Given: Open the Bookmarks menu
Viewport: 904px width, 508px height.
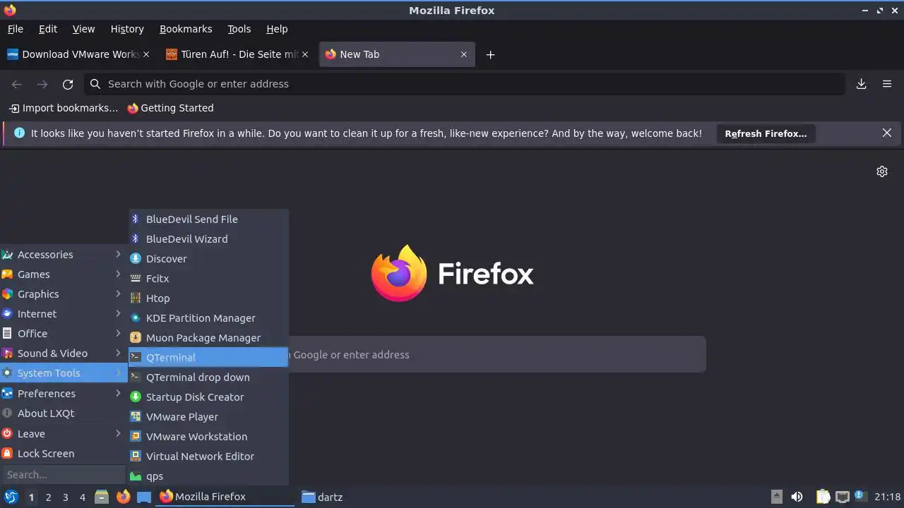Looking at the screenshot, I should tap(186, 29).
